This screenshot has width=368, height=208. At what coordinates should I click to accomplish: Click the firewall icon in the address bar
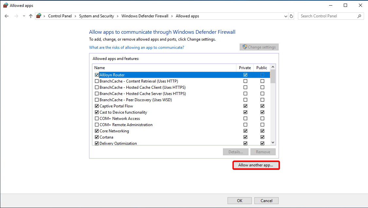[x=39, y=16]
